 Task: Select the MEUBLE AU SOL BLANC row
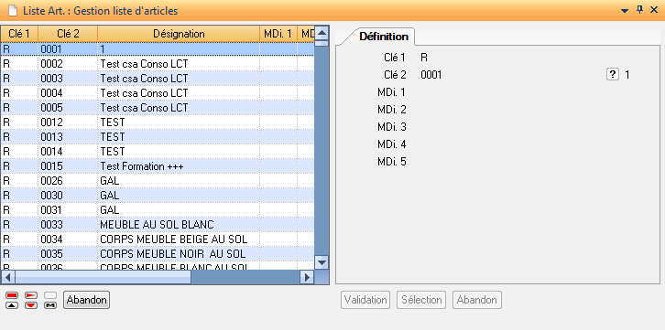(158, 224)
